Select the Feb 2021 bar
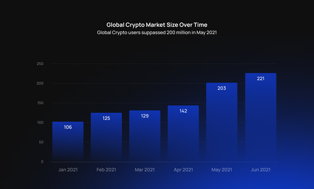Image resolution: width=314 pixels, height=189 pixels. click(x=106, y=137)
